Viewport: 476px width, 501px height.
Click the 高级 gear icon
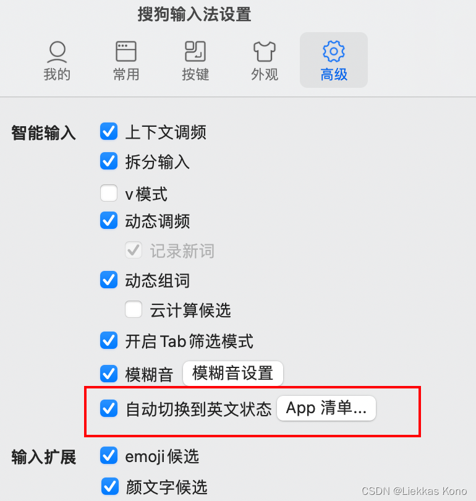click(334, 51)
